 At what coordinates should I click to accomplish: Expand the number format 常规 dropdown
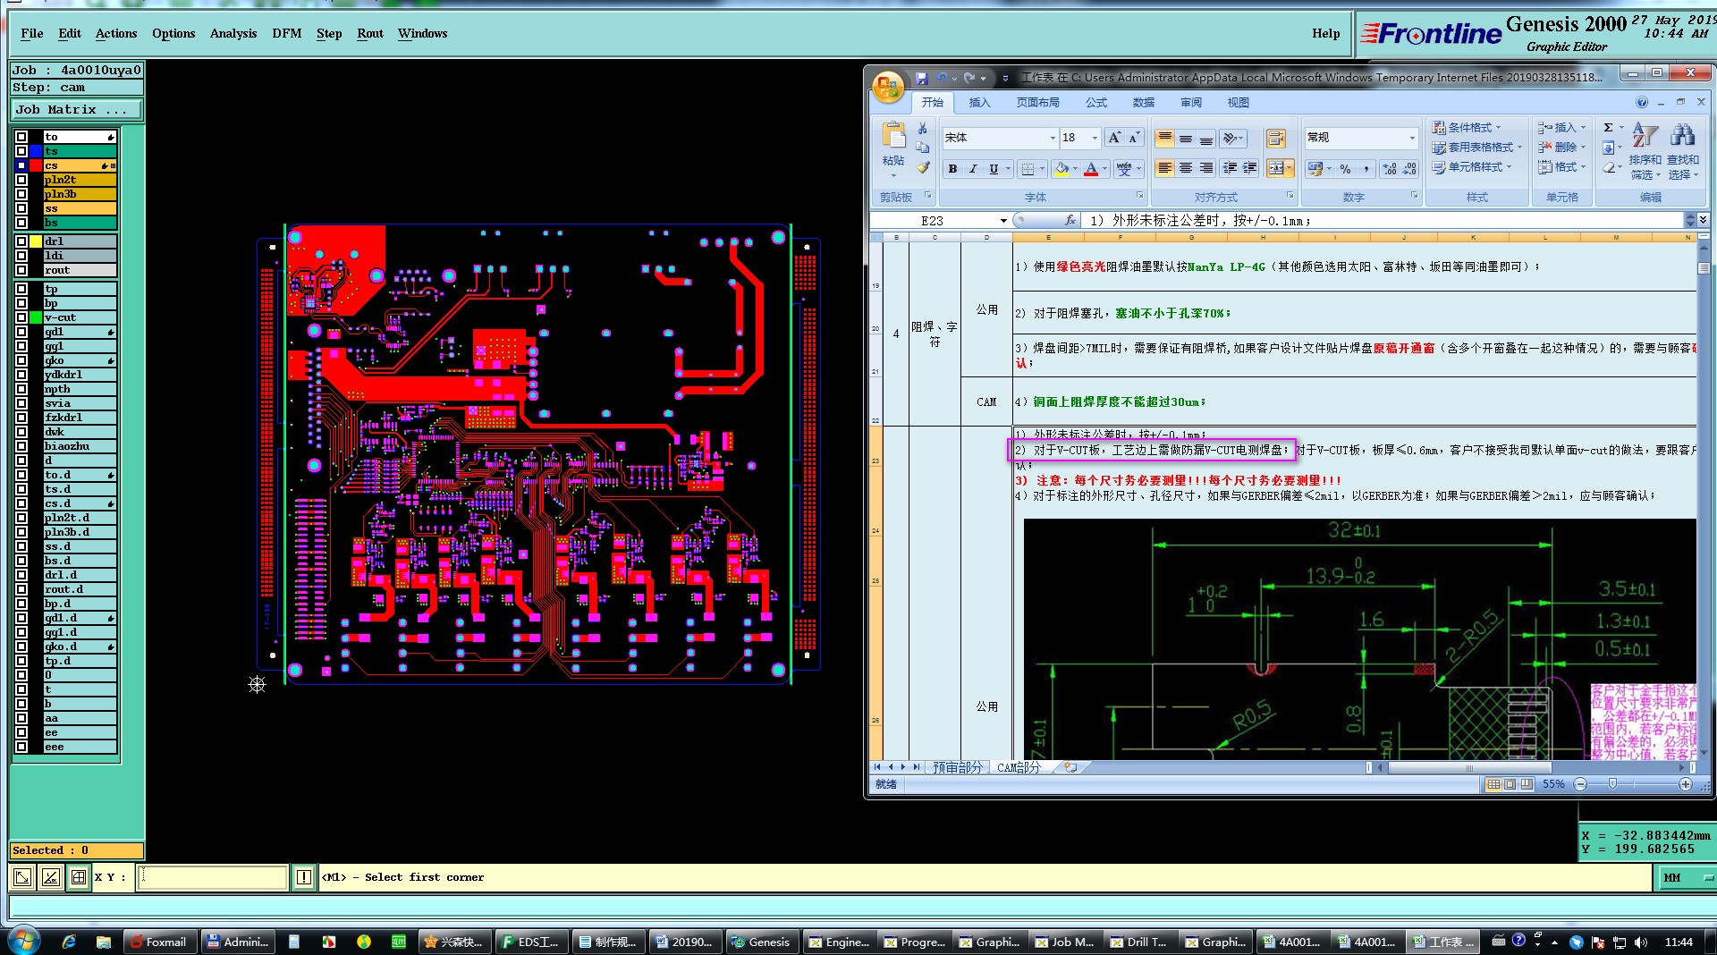click(1412, 138)
